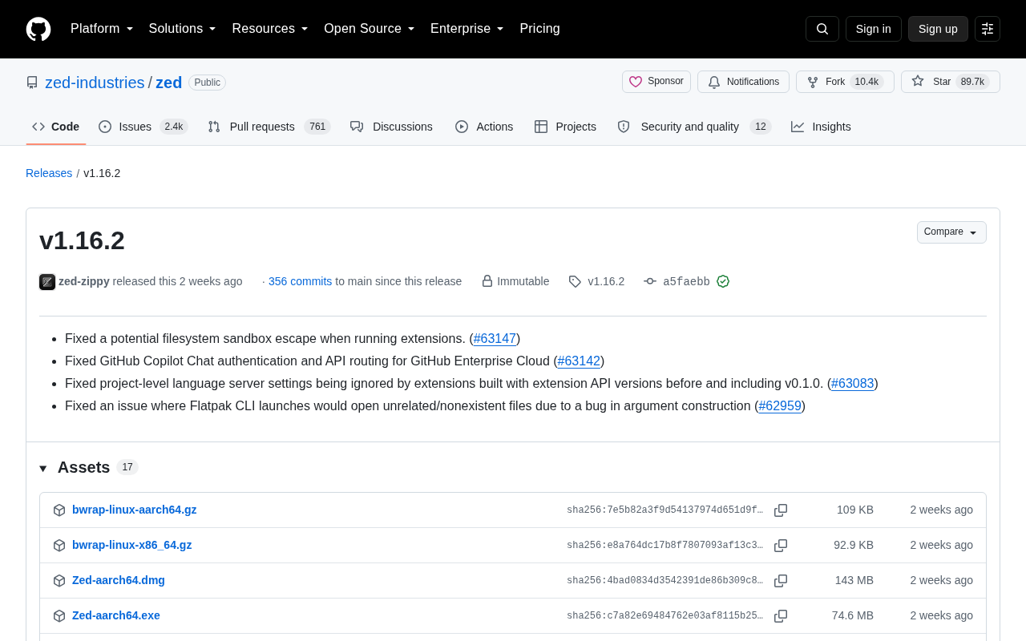Expand the Platform menu

102,29
